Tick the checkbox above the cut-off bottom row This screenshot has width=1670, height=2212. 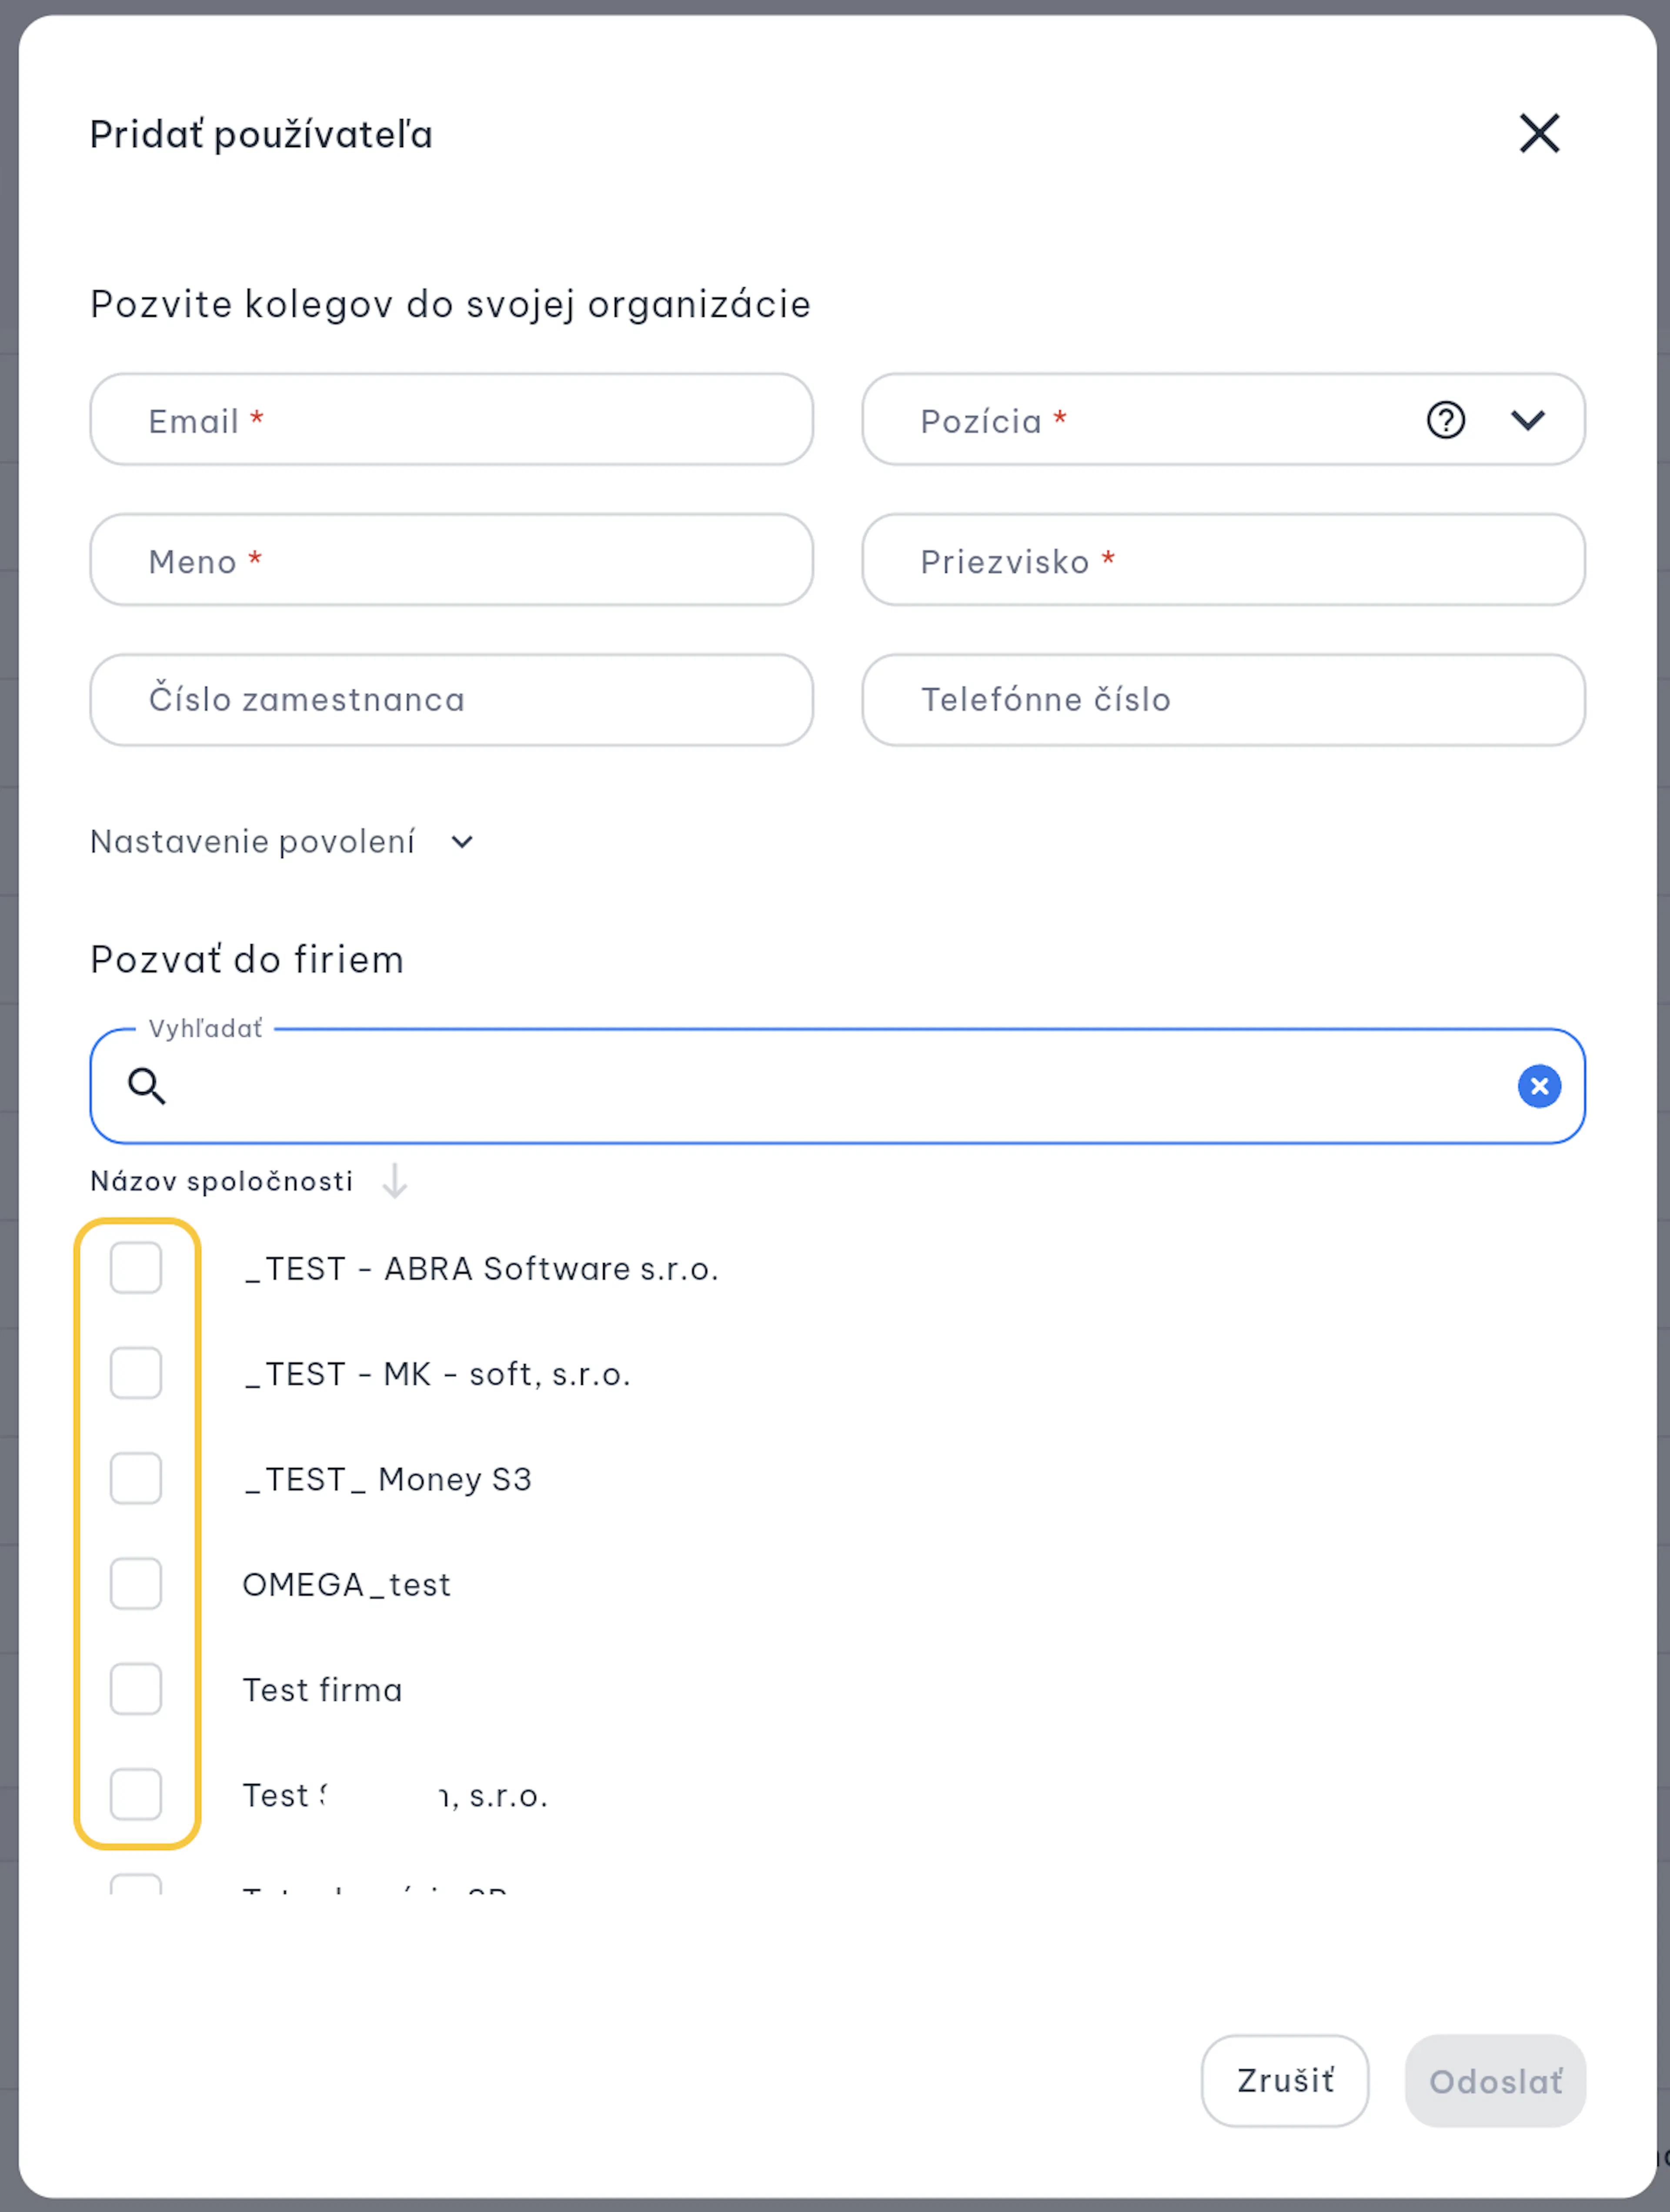tap(136, 1794)
